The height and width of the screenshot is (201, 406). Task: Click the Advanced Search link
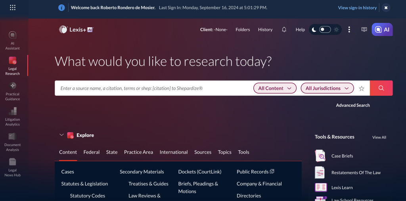[352, 105]
